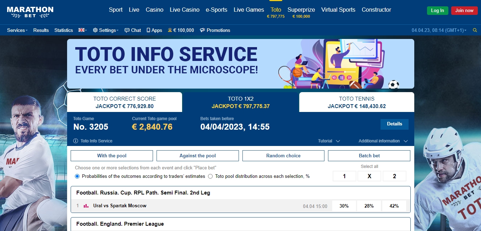
Task: Open the Toto menu item
Action: pos(276,10)
